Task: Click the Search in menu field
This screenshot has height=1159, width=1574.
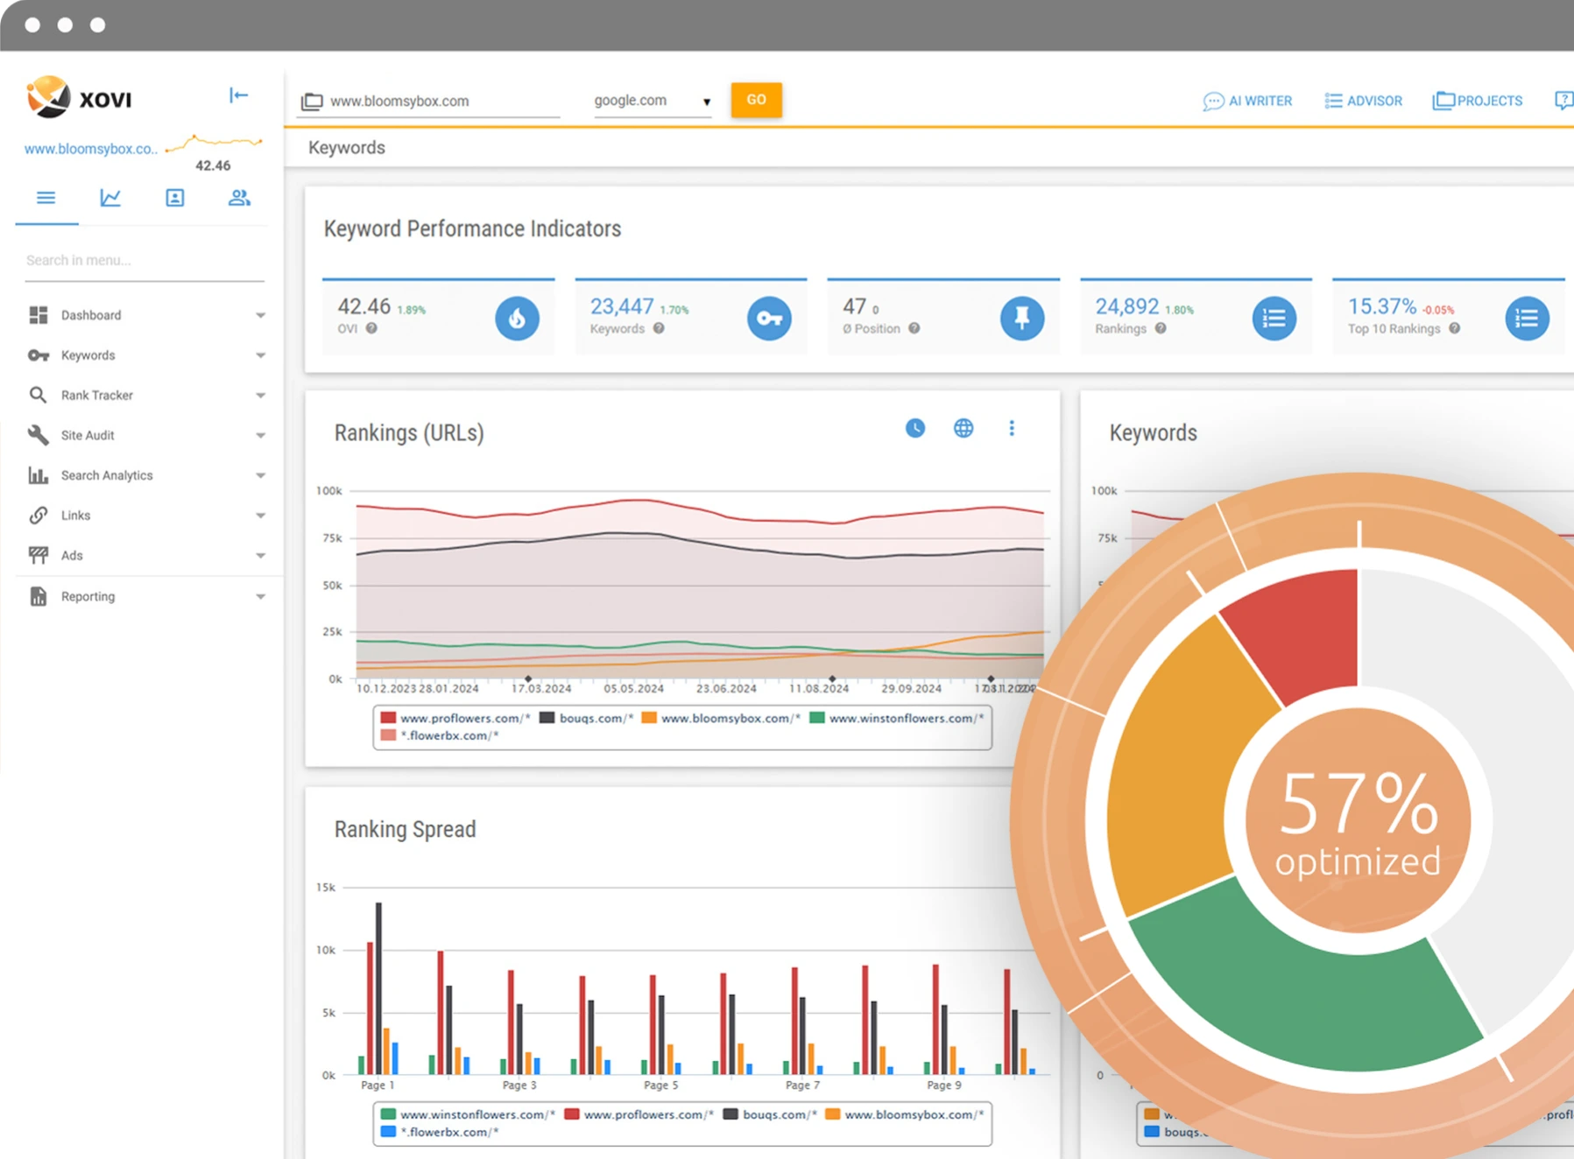Action: [145, 260]
